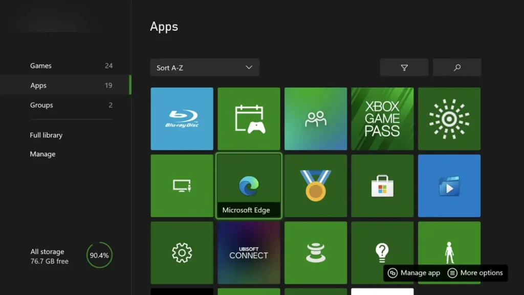Open the two-people family app tile
524x295 pixels.
coord(315,119)
